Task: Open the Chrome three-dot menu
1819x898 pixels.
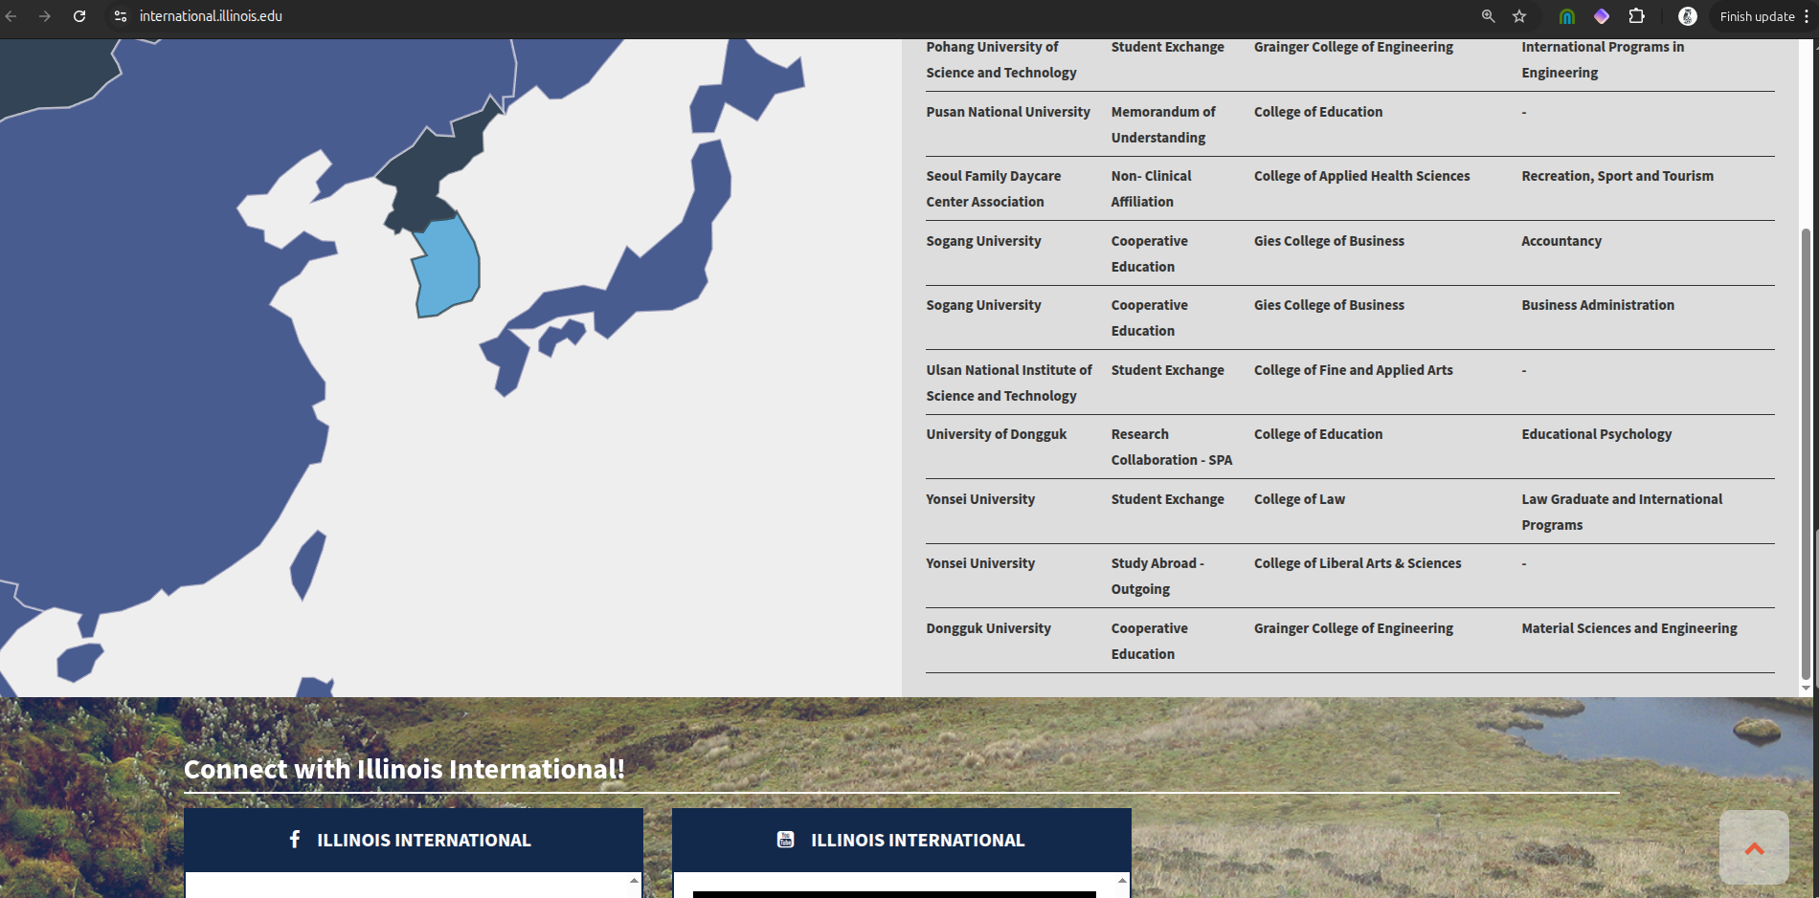Action: (1807, 16)
